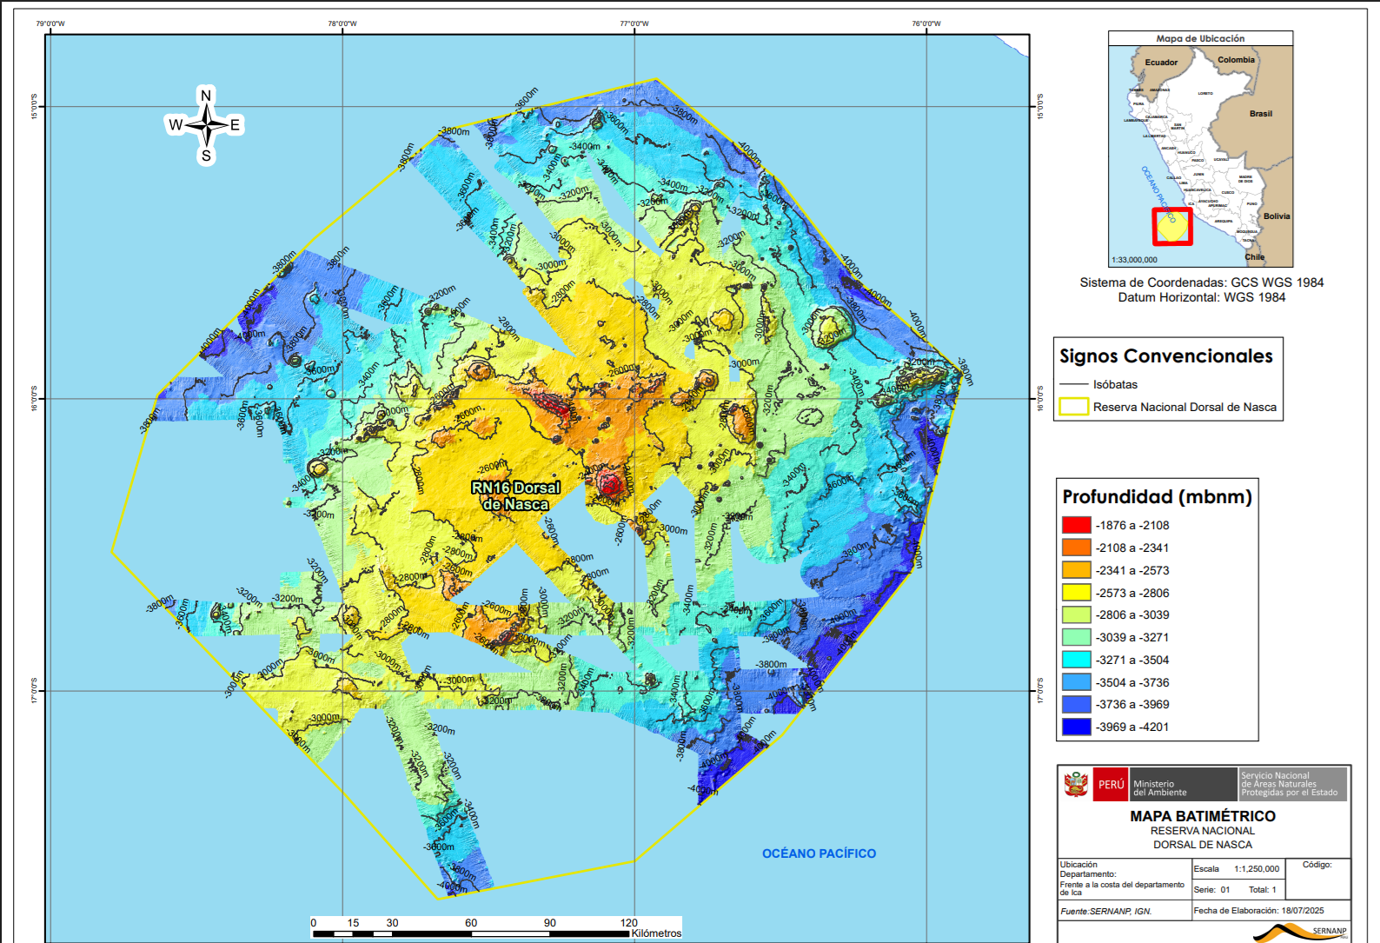Click the kilometer scale bar
Image resolution: width=1380 pixels, height=943 pixels.
470,933
